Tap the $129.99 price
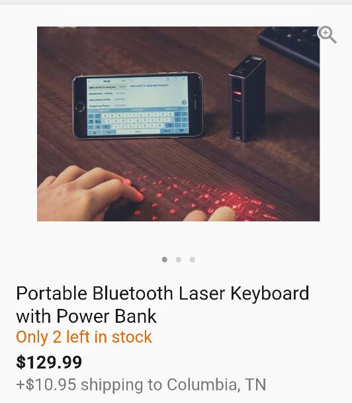The image size is (352, 403). point(49,362)
